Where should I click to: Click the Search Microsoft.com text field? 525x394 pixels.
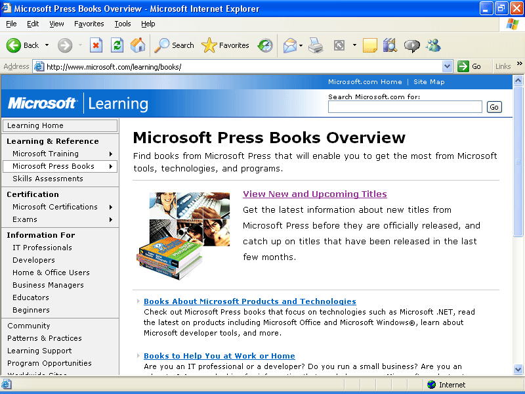405,107
